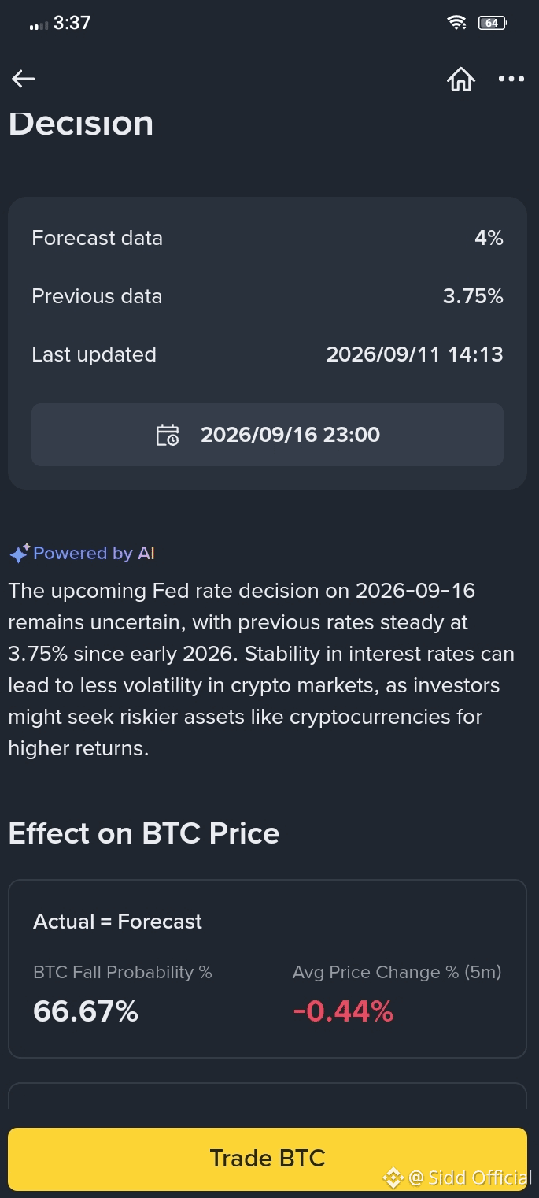Click the calendar clock icon
Viewport: 539px width, 1198px height.
coord(168,435)
